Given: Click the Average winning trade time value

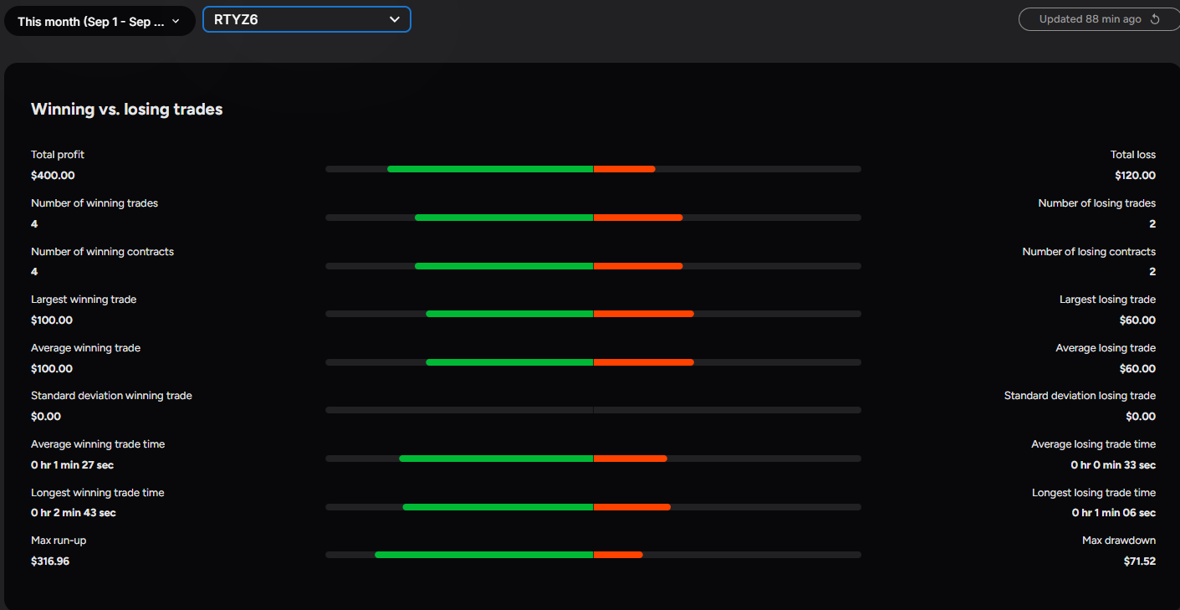Looking at the screenshot, I should pos(73,465).
